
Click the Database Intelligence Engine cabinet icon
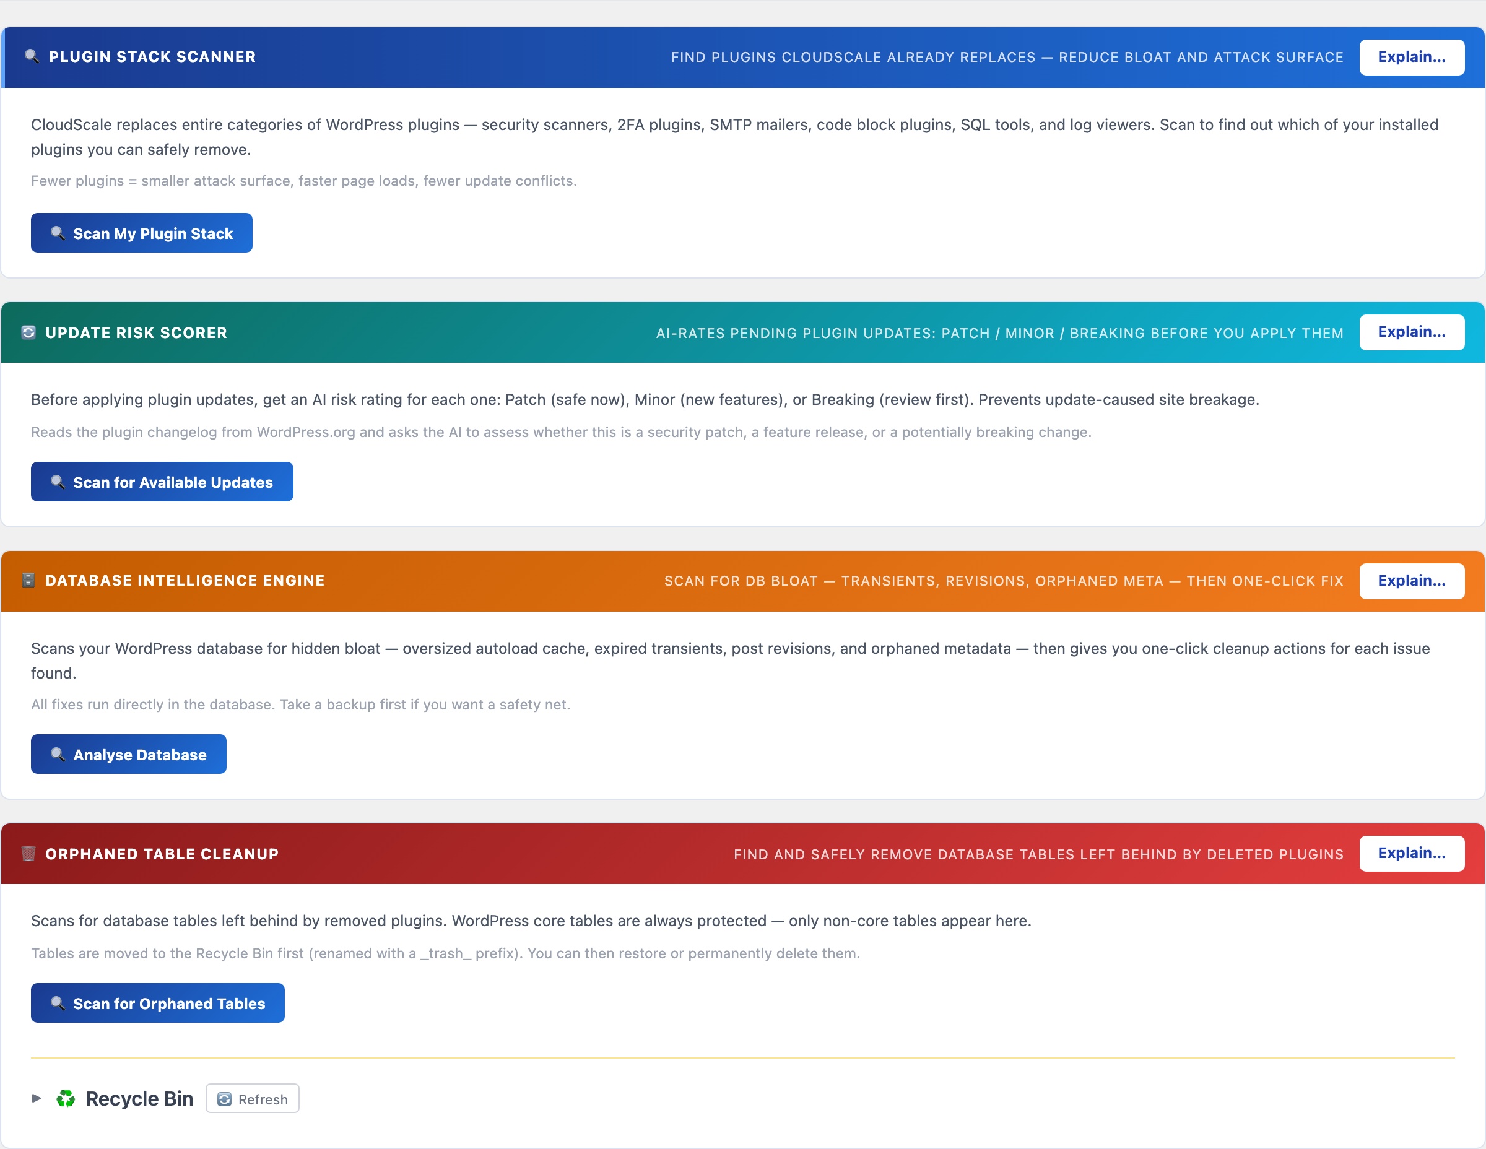click(x=28, y=580)
